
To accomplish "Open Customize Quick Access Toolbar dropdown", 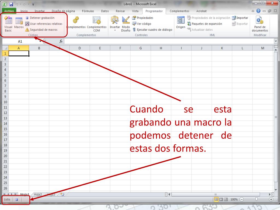I will point(33,4).
